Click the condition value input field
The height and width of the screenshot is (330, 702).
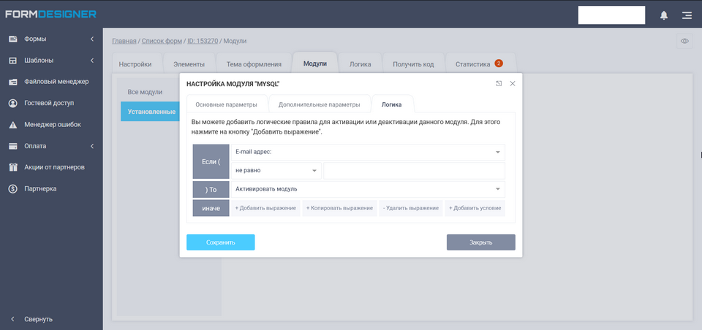[x=414, y=170]
